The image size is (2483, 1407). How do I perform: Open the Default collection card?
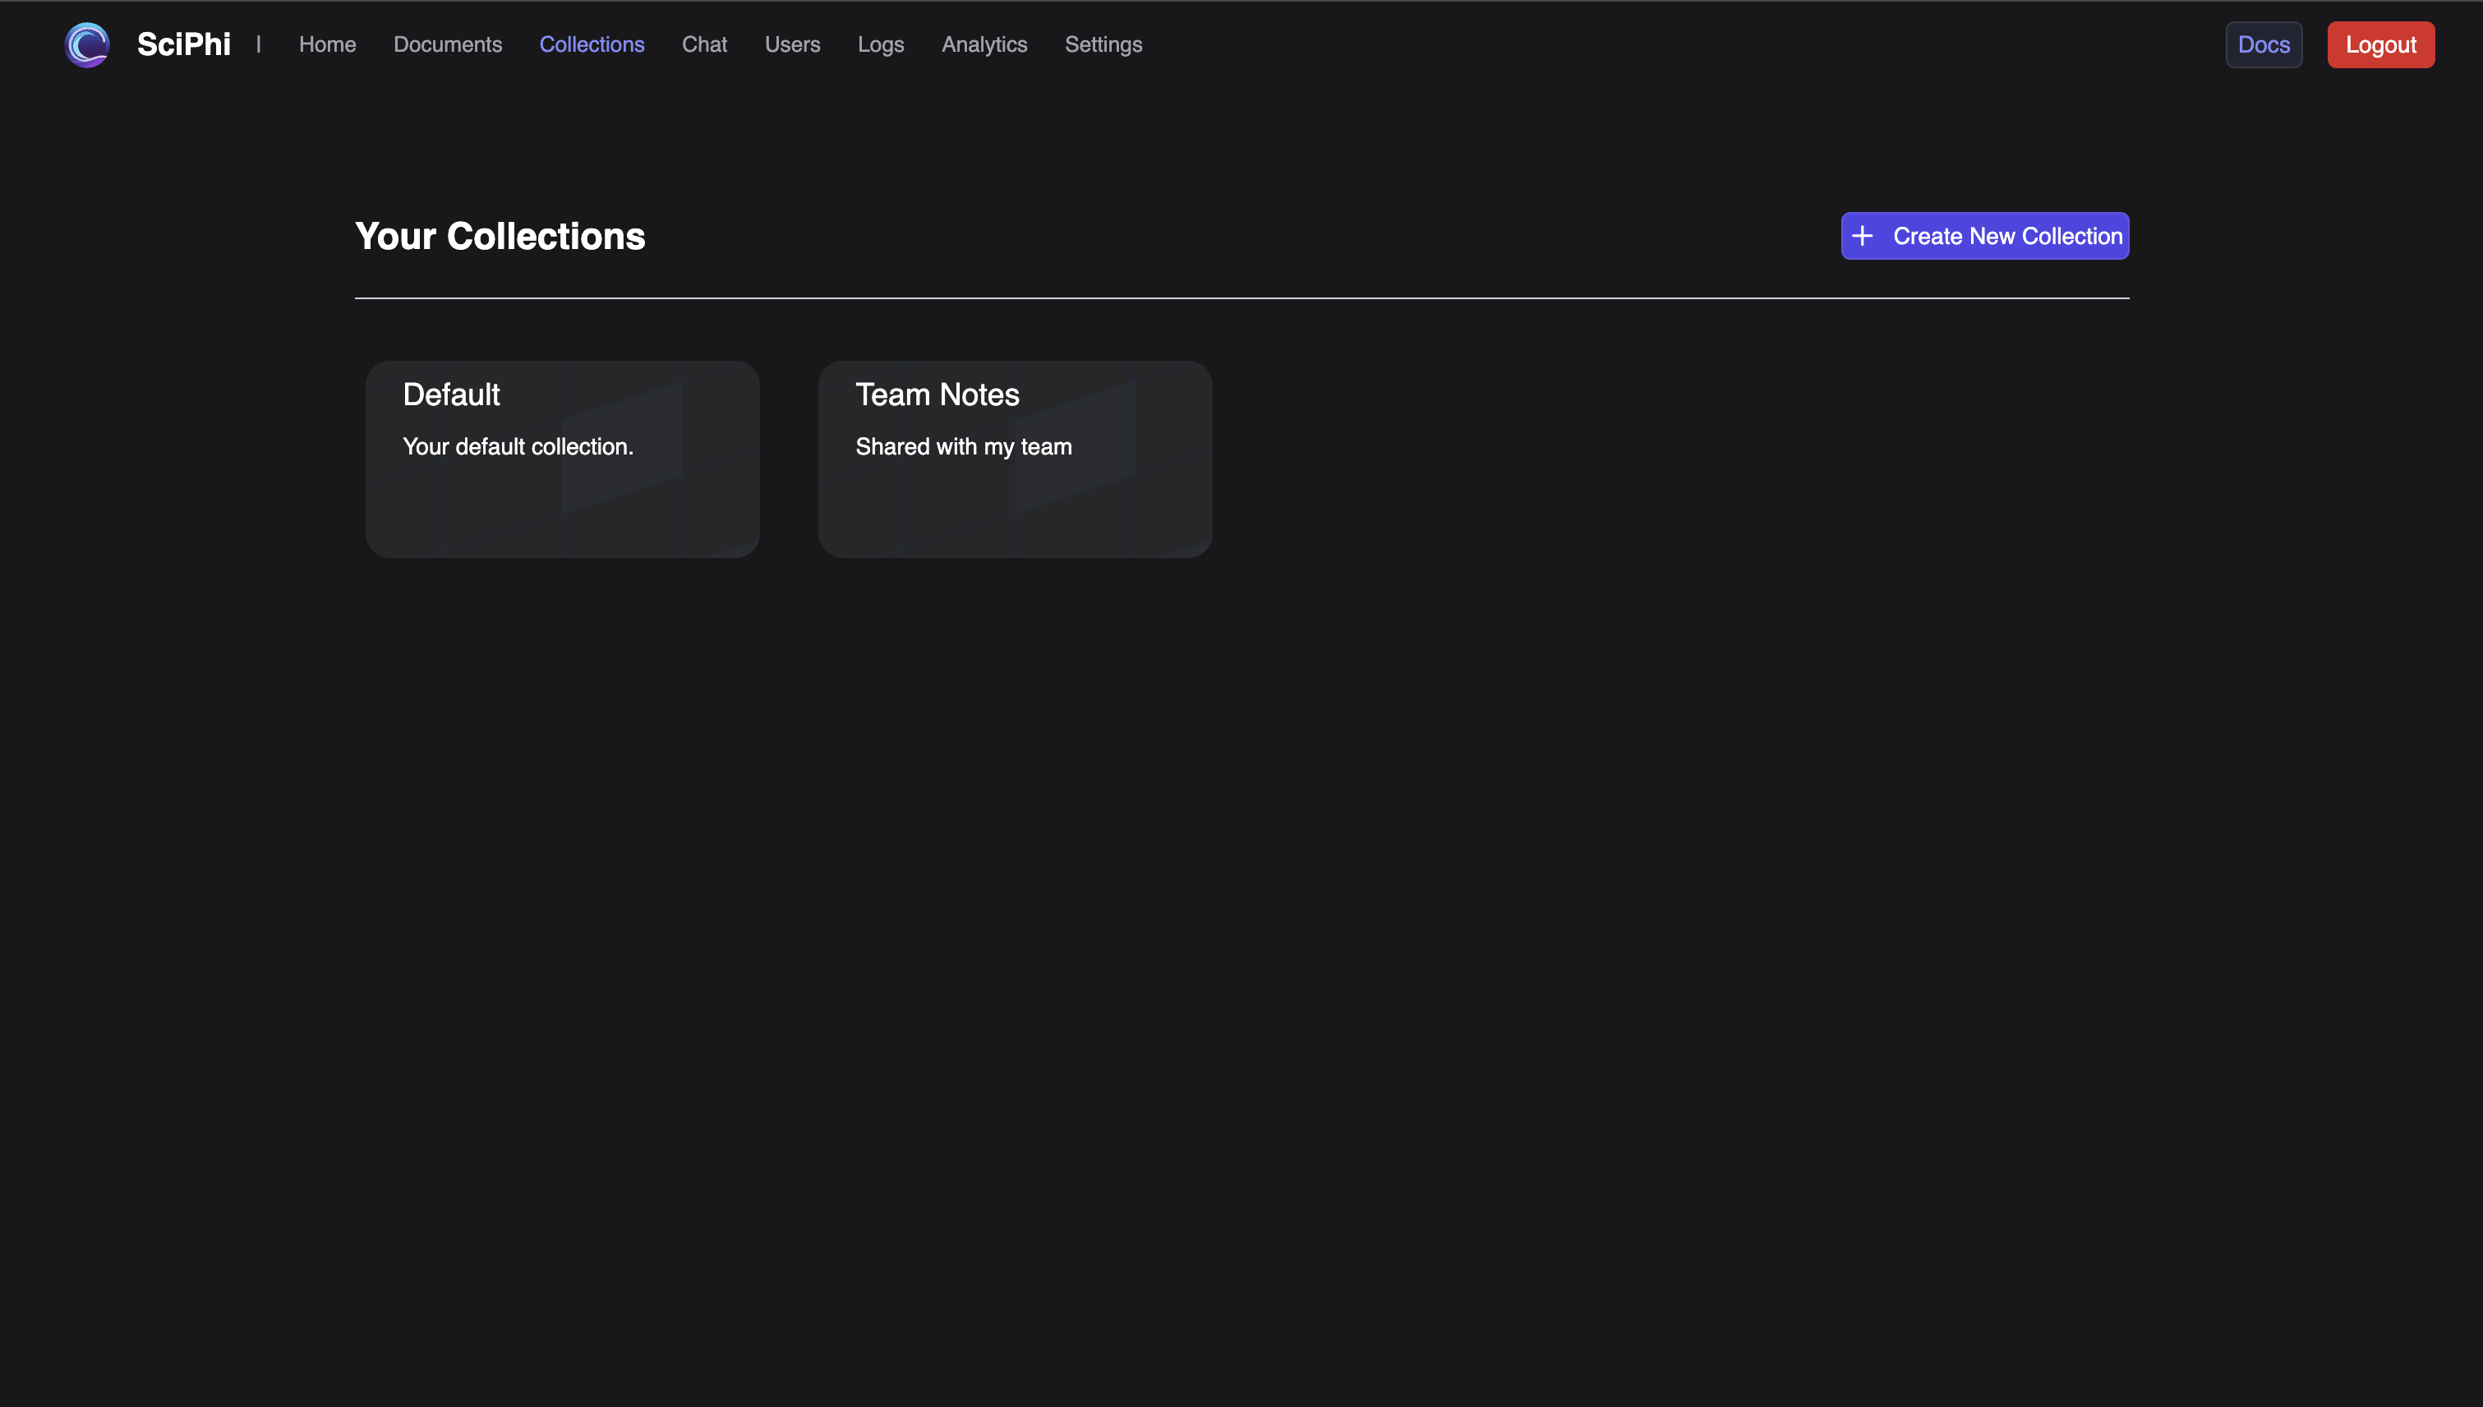[562, 459]
